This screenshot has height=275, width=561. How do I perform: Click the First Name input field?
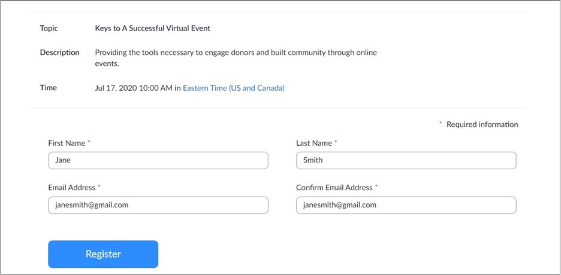158,160
